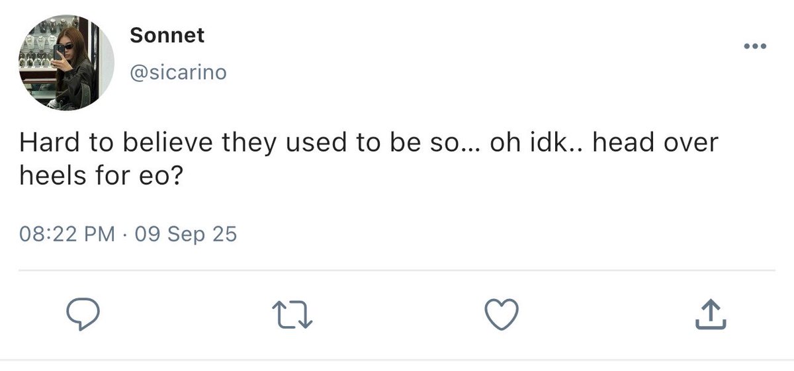Like the tweet with the heart icon
Screen dimensions: 794x371
[x=502, y=314]
